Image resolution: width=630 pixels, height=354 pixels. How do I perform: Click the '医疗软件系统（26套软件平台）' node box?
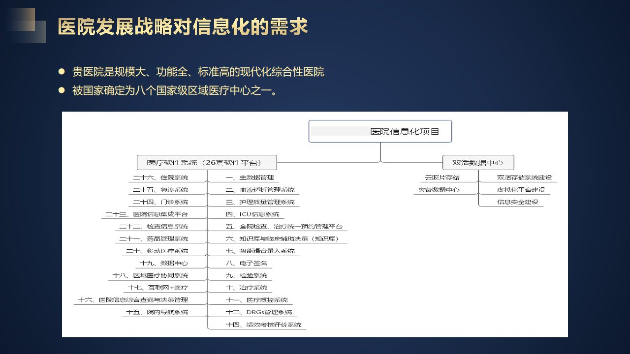(x=207, y=163)
